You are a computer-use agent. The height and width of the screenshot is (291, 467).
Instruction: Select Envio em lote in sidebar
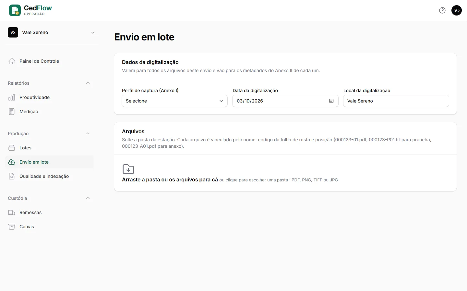(49, 162)
